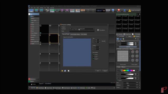Click the open folder icon in Projector settings
168x94 pixels.
click(x=62, y=71)
